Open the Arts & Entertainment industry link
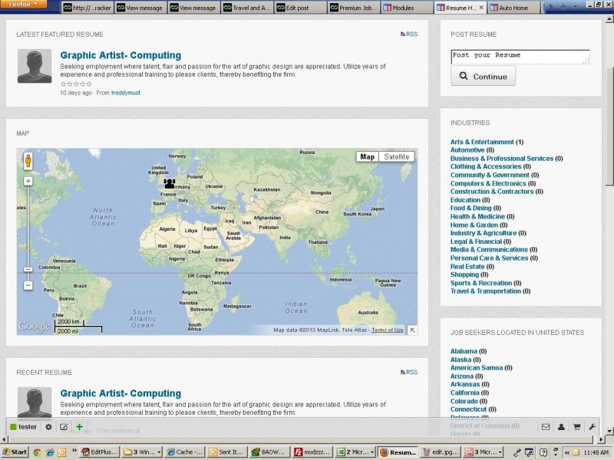The image size is (614, 460). coord(482,142)
